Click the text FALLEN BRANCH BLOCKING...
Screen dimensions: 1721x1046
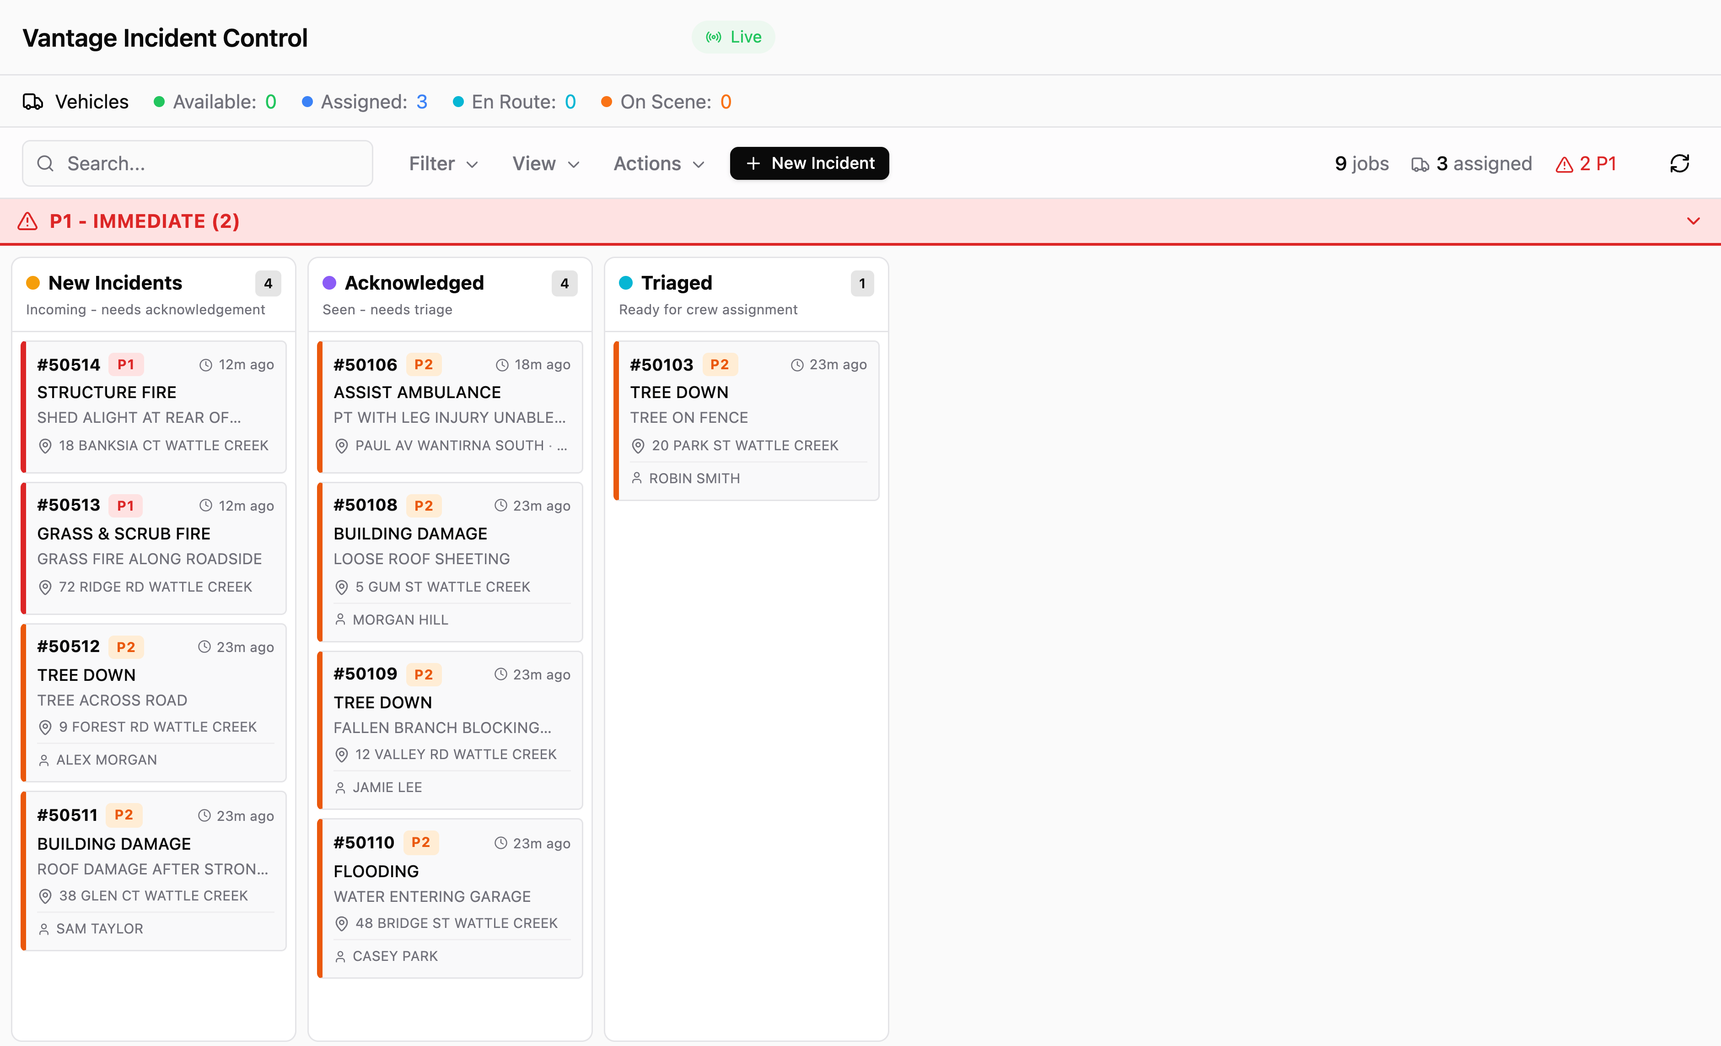[442, 728]
